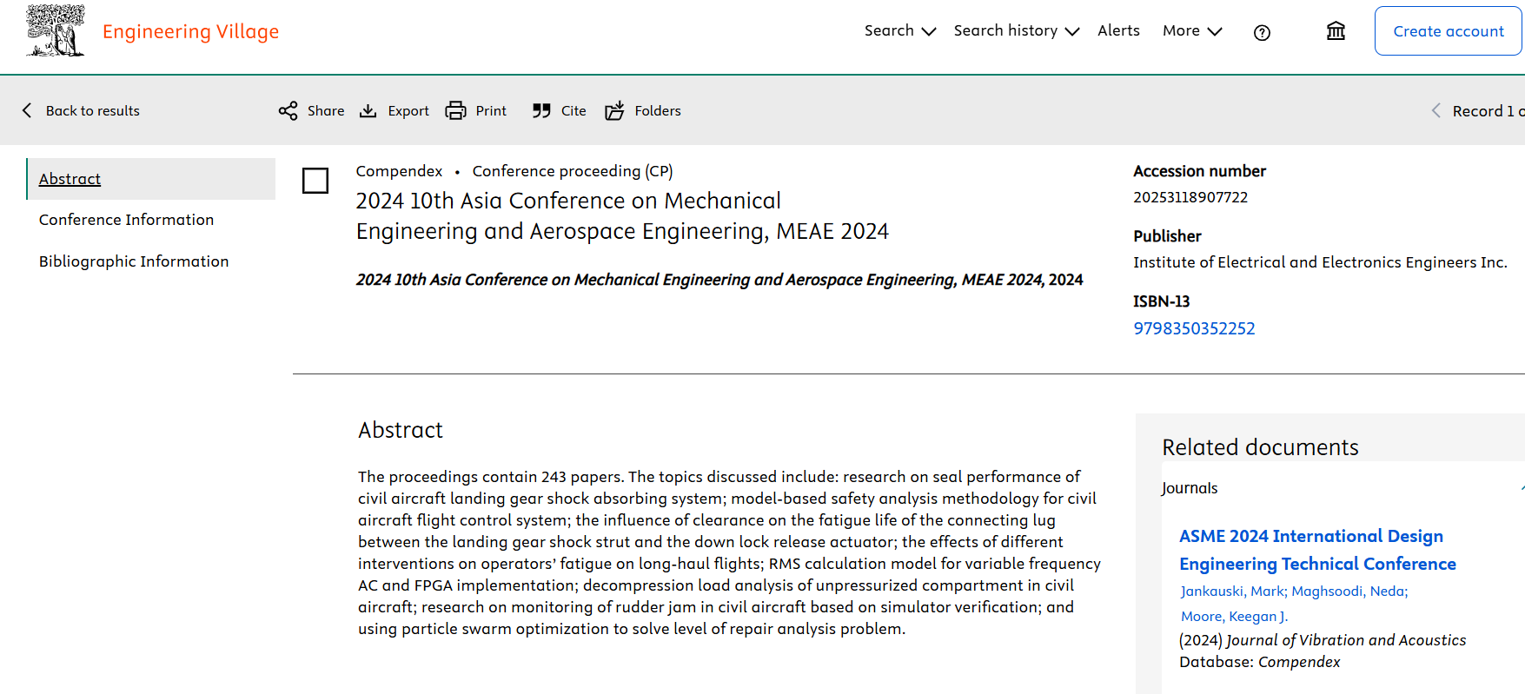The height and width of the screenshot is (694, 1525).
Task: Click the Export download icon
Action: coord(368,110)
